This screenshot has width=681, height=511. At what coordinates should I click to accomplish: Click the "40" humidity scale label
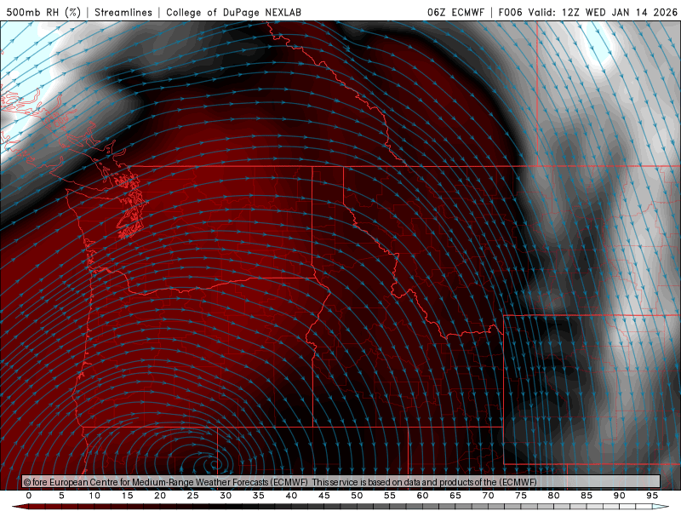(291, 496)
